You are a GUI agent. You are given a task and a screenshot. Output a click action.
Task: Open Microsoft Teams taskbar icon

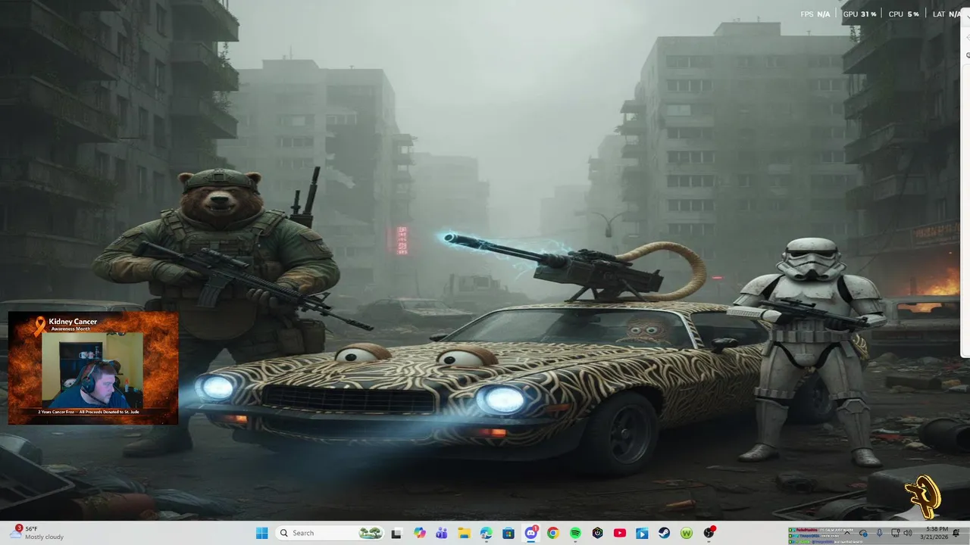441,533
